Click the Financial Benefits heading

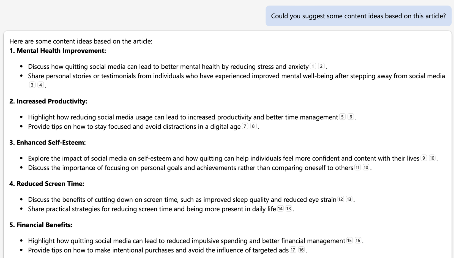[41, 225]
